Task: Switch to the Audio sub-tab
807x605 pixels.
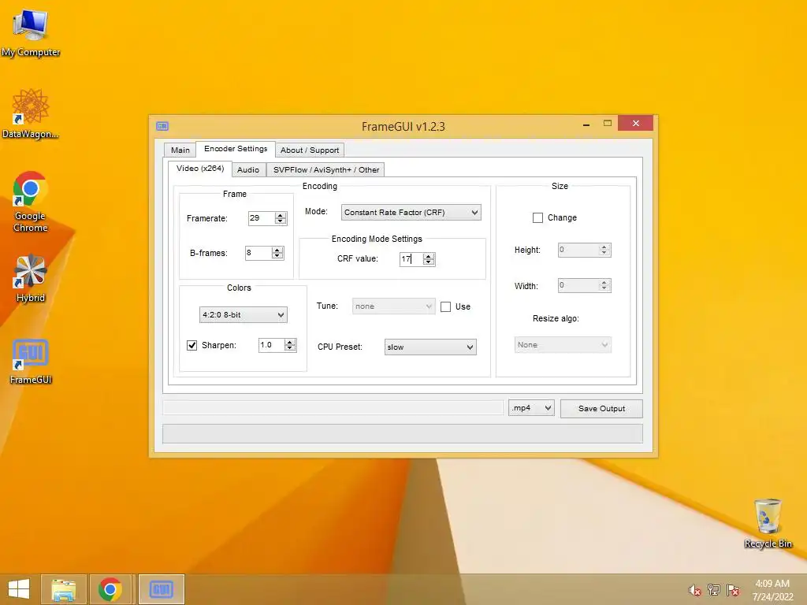Action: click(x=248, y=170)
